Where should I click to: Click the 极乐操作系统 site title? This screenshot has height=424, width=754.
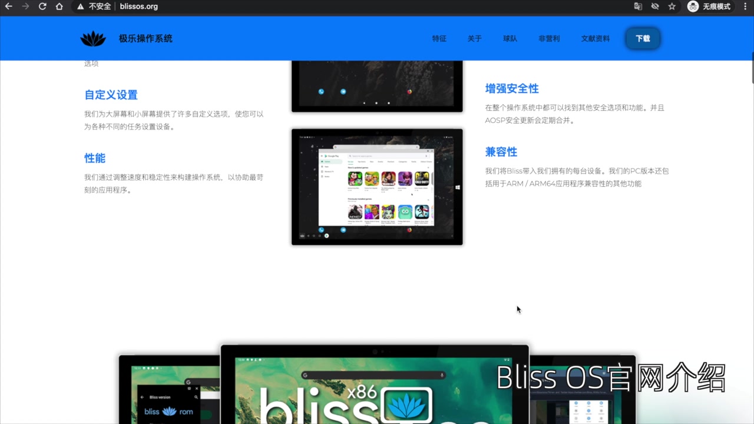[x=145, y=39]
